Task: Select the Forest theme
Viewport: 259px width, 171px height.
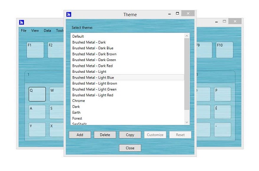Action: (x=127, y=118)
